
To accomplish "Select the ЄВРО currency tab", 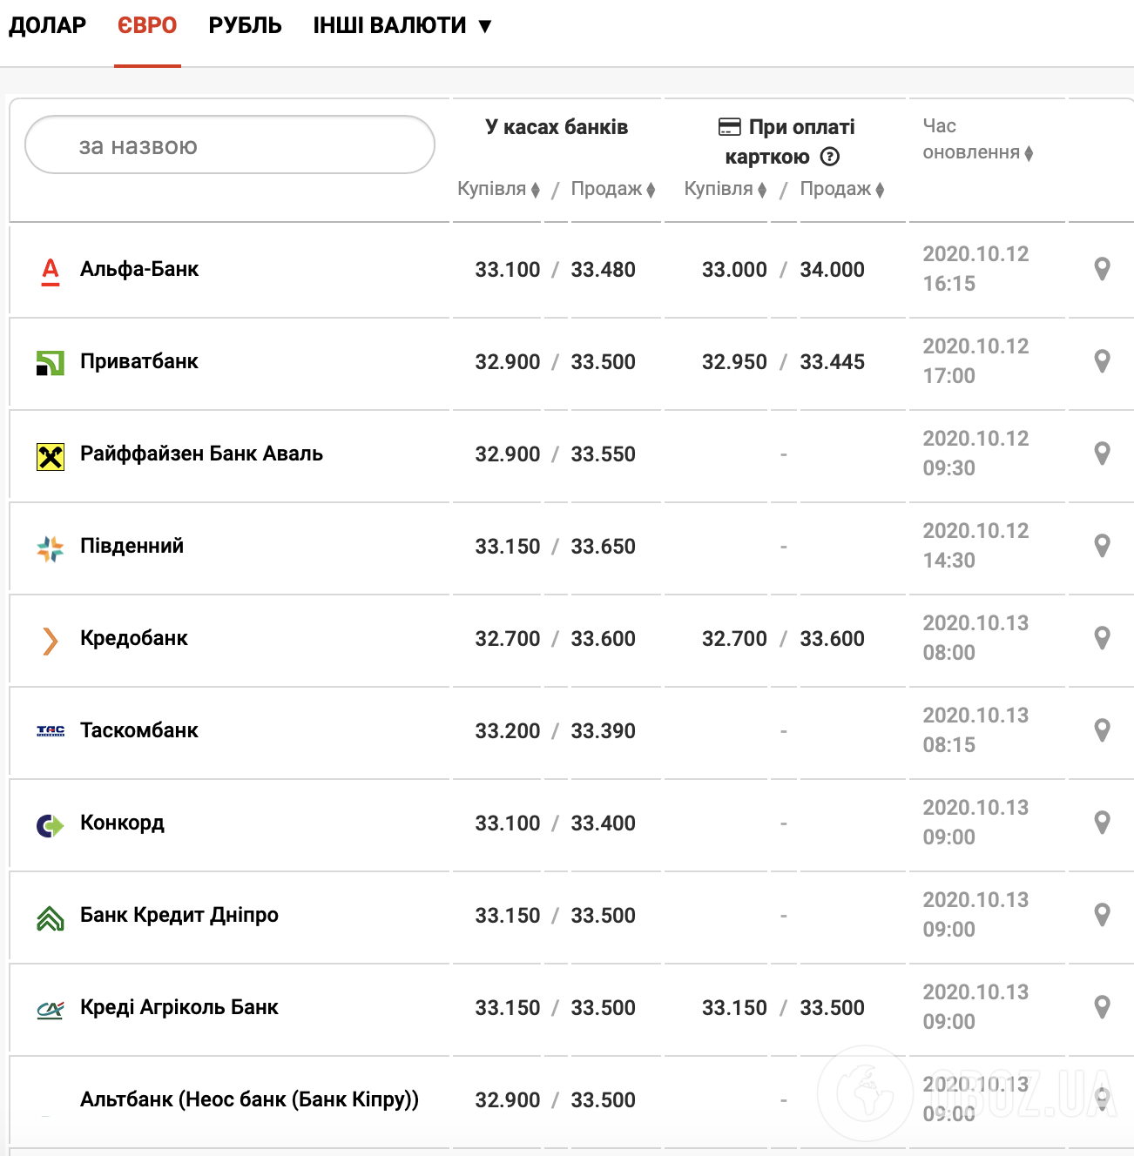I will point(147,25).
